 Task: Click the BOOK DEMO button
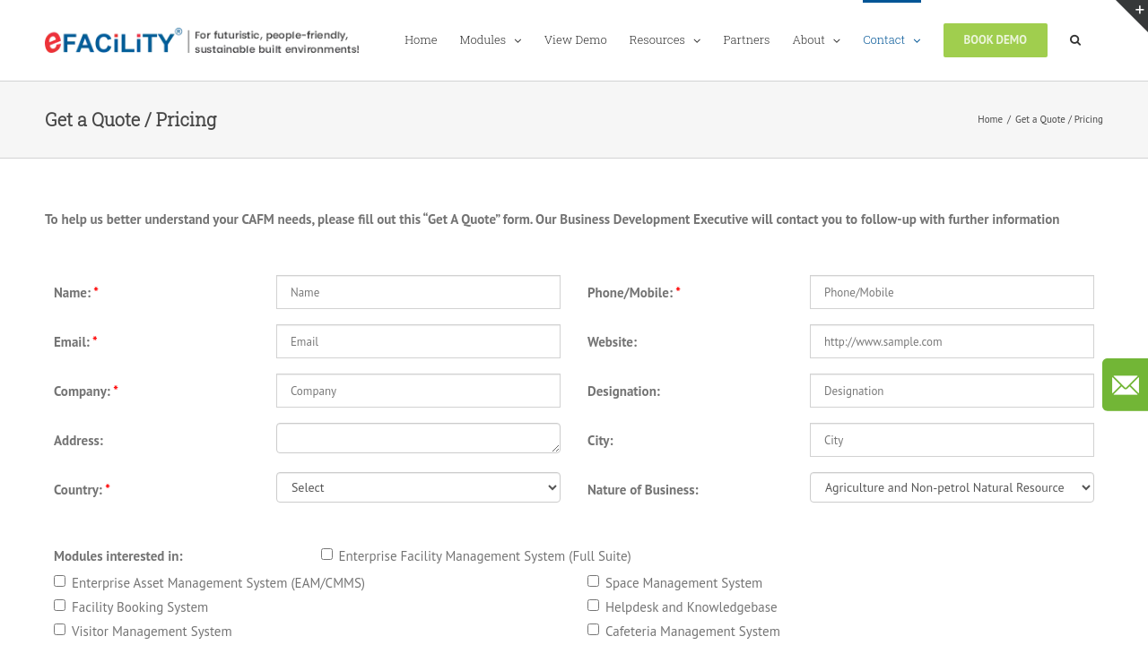pos(996,40)
